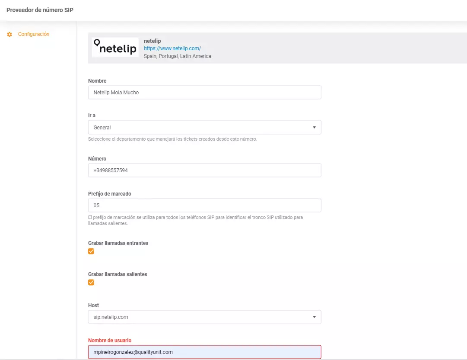Open the netelip website link

[172, 48]
